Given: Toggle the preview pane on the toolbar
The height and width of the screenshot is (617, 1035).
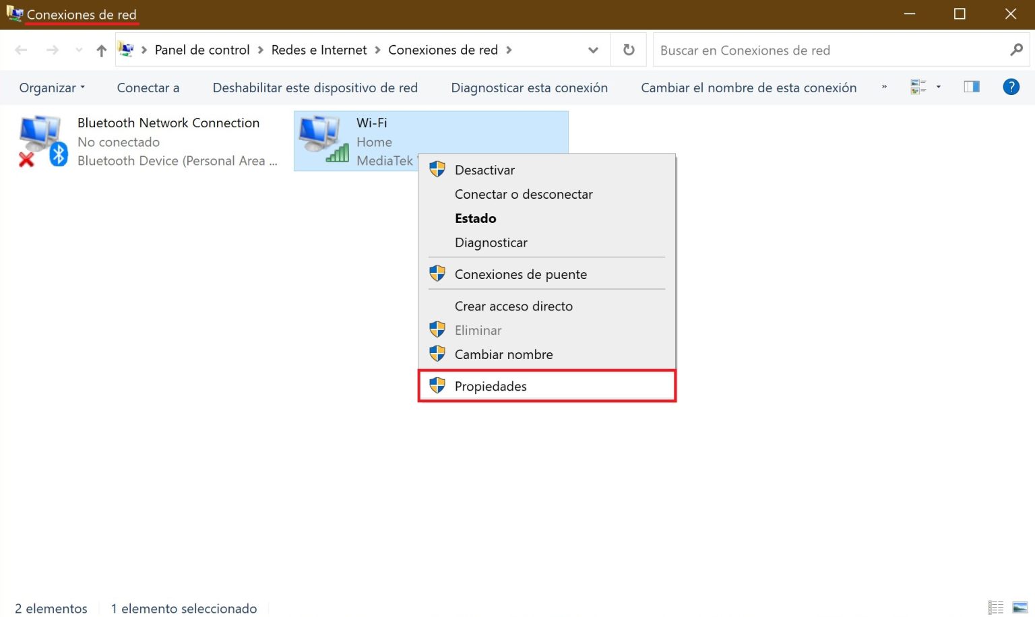Looking at the screenshot, I should click(971, 86).
